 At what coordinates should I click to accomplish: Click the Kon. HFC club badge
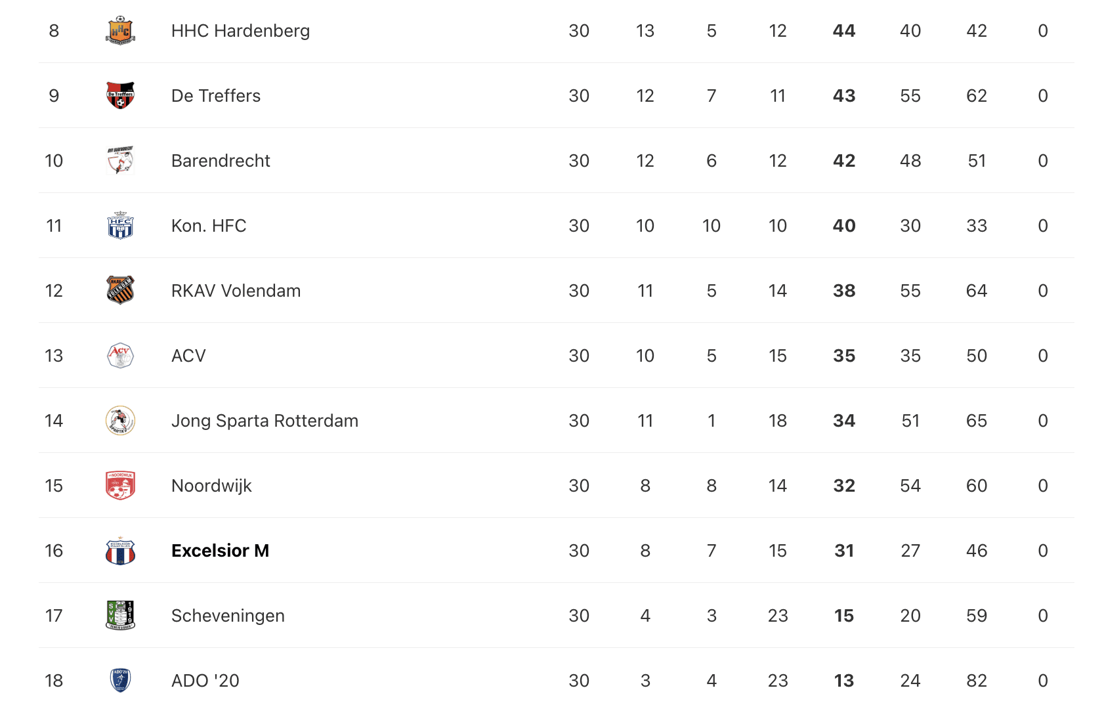coord(120,226)
